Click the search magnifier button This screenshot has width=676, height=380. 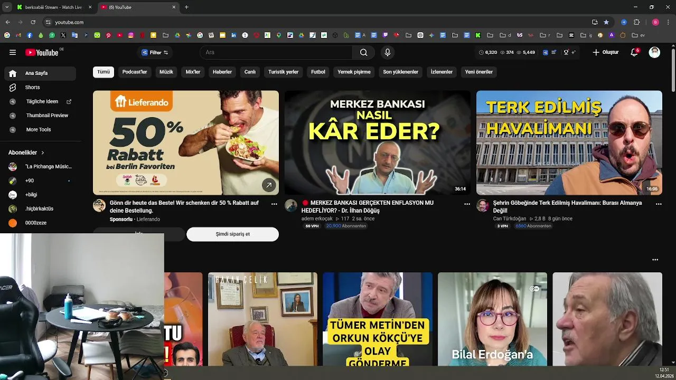tap(364, 52)
